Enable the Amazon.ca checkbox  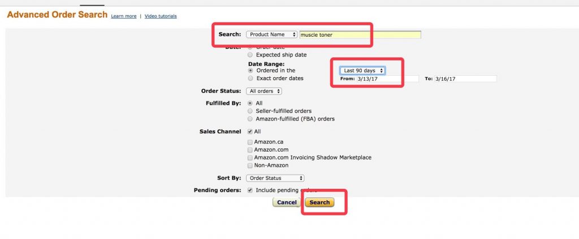(x=250, y=142)
